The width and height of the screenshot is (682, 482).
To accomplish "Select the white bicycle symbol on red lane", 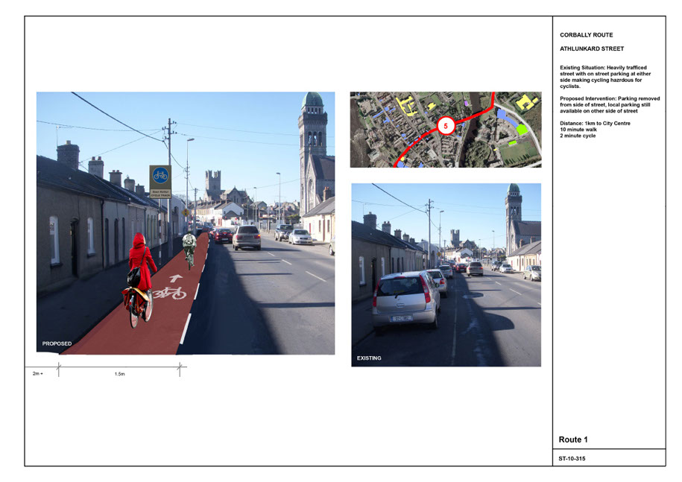I will coord(169,293).
